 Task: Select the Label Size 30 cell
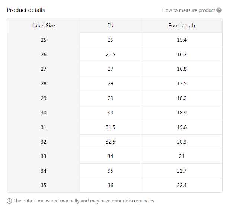[44, 113]
